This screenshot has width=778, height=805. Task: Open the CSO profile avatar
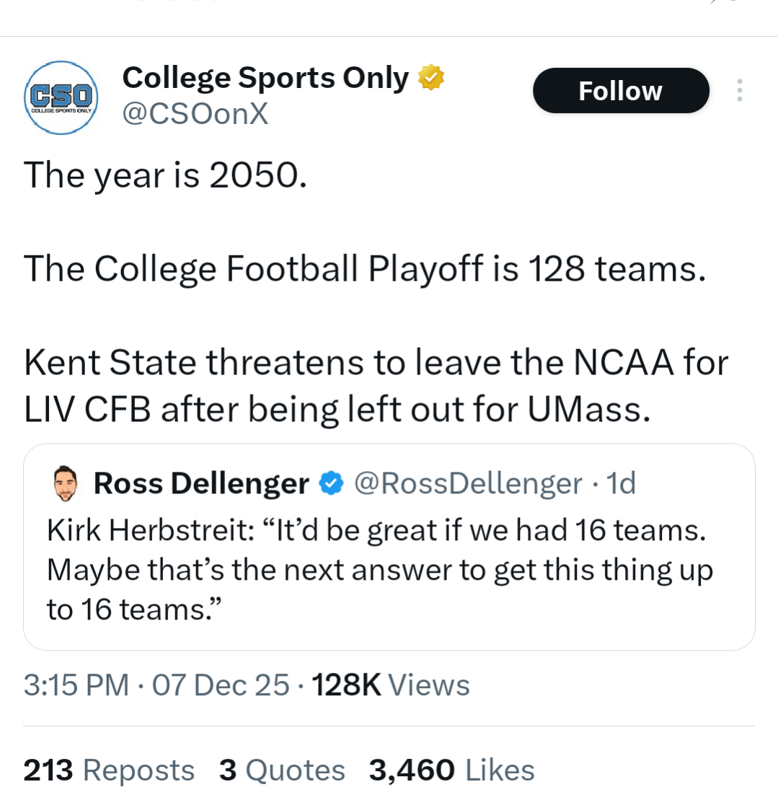pos(61,98)
